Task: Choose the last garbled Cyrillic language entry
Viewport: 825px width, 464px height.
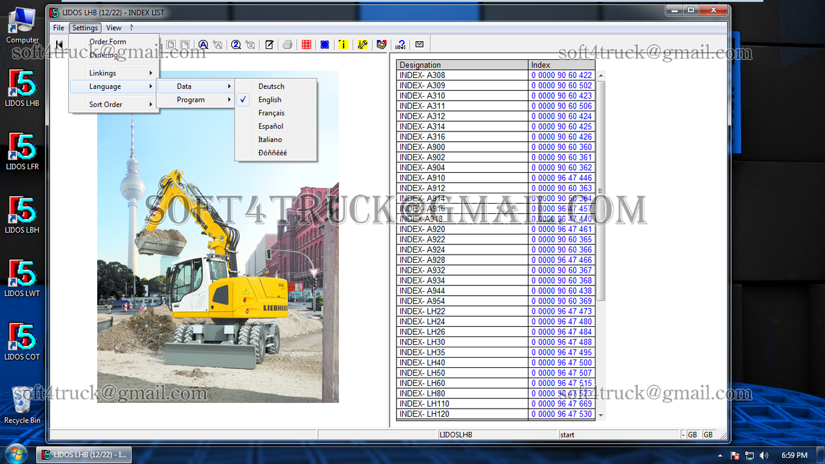Action: [x=276, y=153]
